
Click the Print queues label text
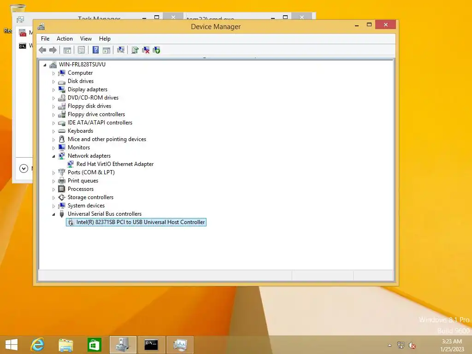(x=83, y=181)
